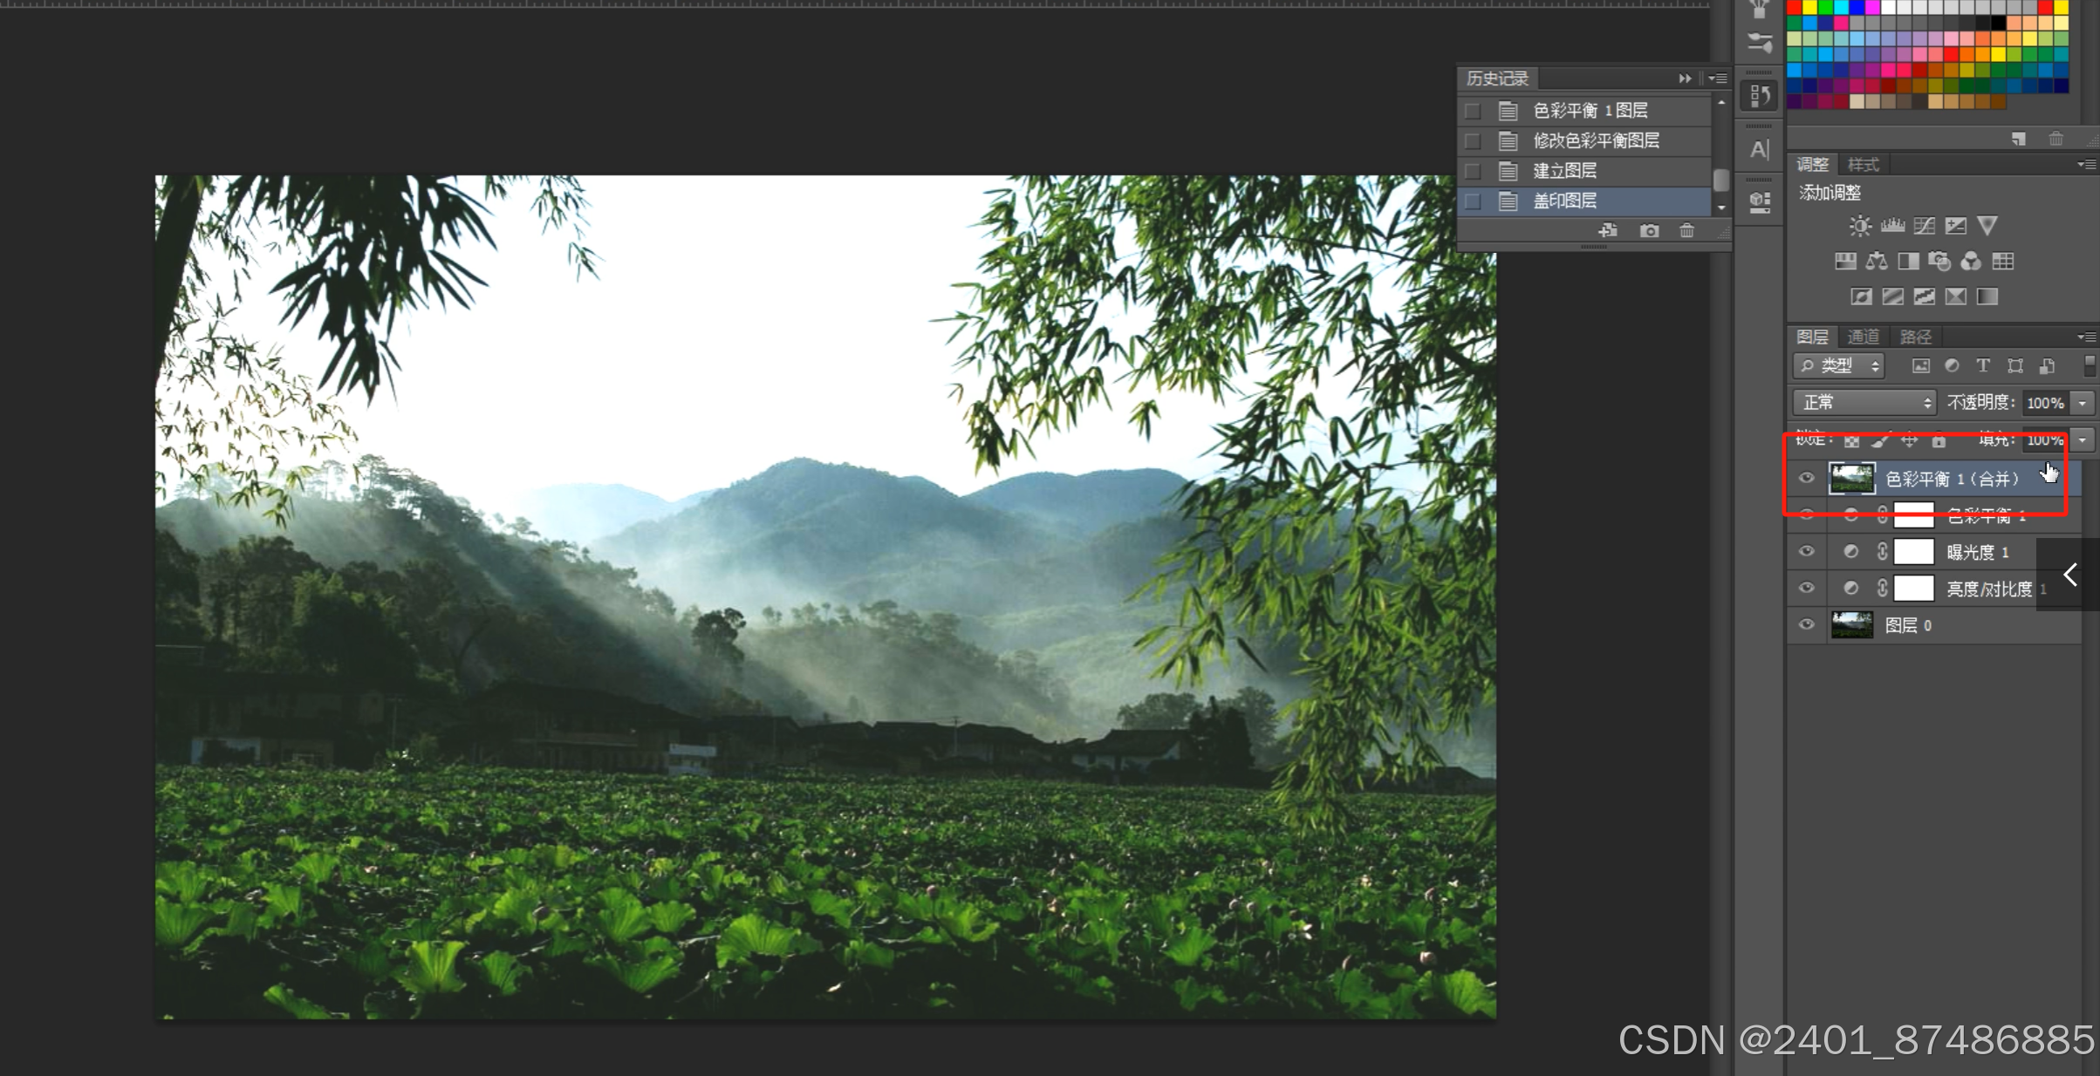Screen dimensions: 2100x1076
Task: Open the Character panel icon (A|)
Action: point(1760,150)
